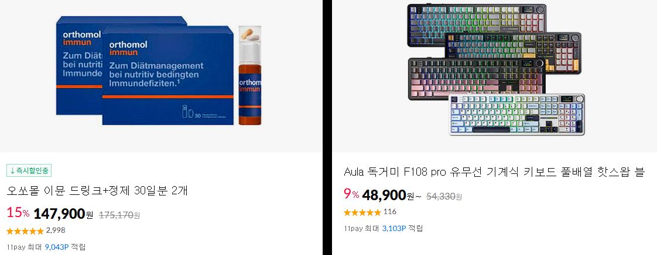This screenshot has width=657, height=255.
Task: Click the Orthomol drink bottle in the image
Action: pos(249,75)
